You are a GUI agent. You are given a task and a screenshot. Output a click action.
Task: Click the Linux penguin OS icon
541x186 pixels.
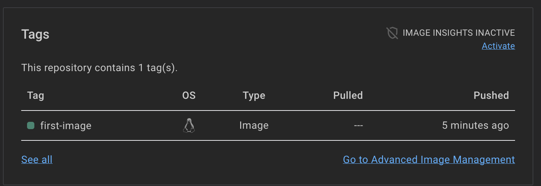pyautogui.click(x=189, y=125)
